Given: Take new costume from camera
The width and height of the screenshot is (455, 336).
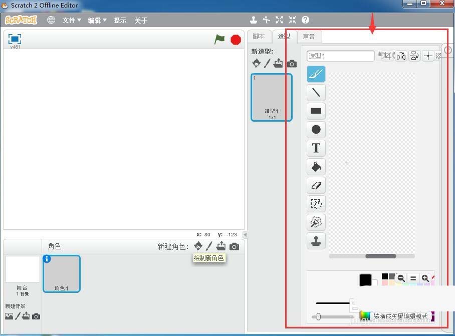Looking at the screenshot, I should click(292, 64).
